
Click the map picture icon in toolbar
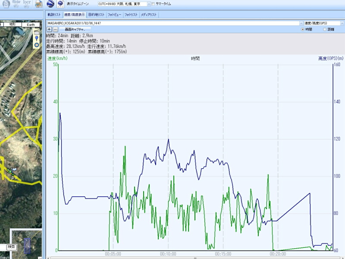coord(39,4)
